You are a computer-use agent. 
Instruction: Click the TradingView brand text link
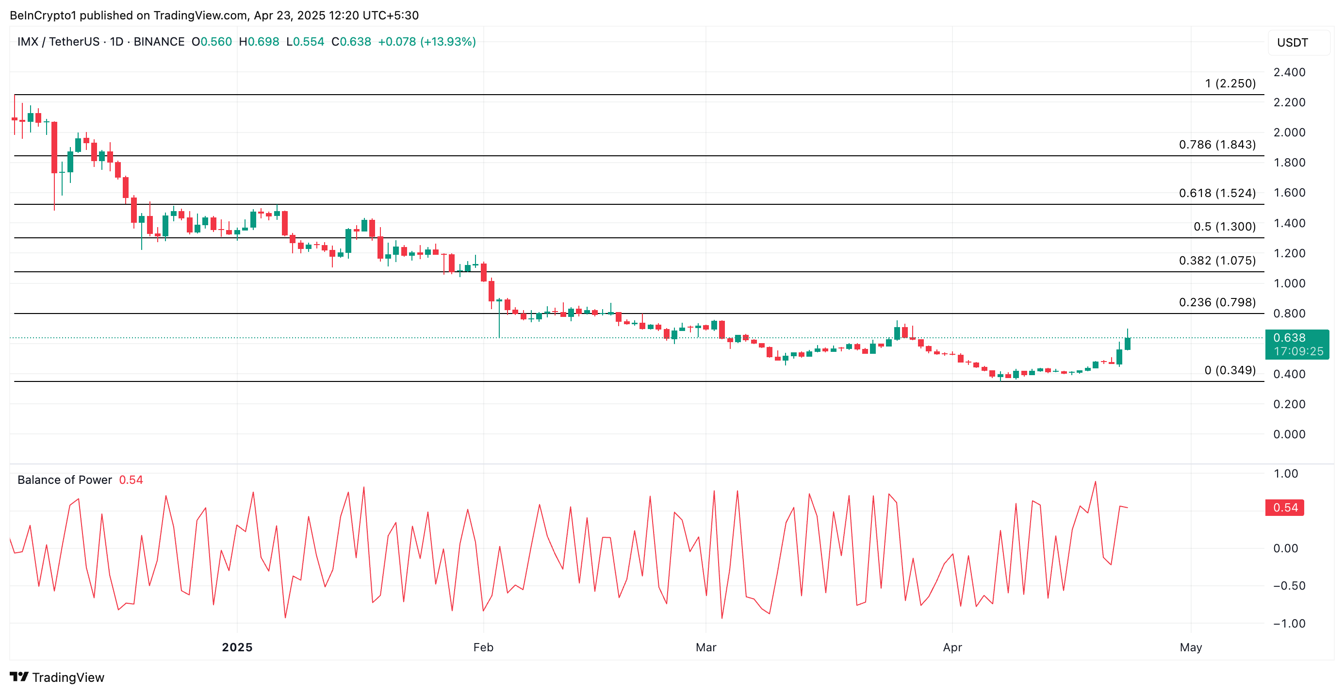click(x=68, y=677)
